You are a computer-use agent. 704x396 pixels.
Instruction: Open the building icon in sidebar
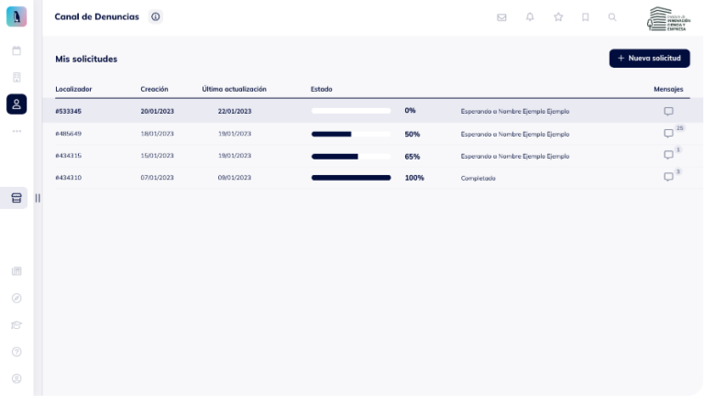pyautogui.click(x=16, y=77)
